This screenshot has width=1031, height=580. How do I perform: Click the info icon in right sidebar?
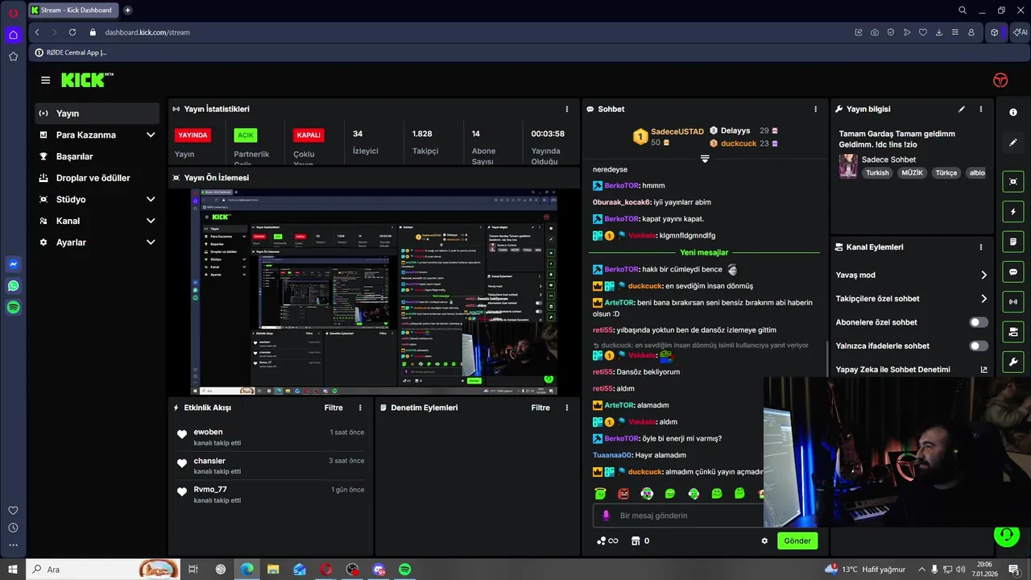click(1013, 112)
